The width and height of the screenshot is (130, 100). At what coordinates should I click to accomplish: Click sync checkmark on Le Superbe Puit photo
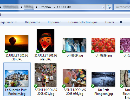pos(6,86)
